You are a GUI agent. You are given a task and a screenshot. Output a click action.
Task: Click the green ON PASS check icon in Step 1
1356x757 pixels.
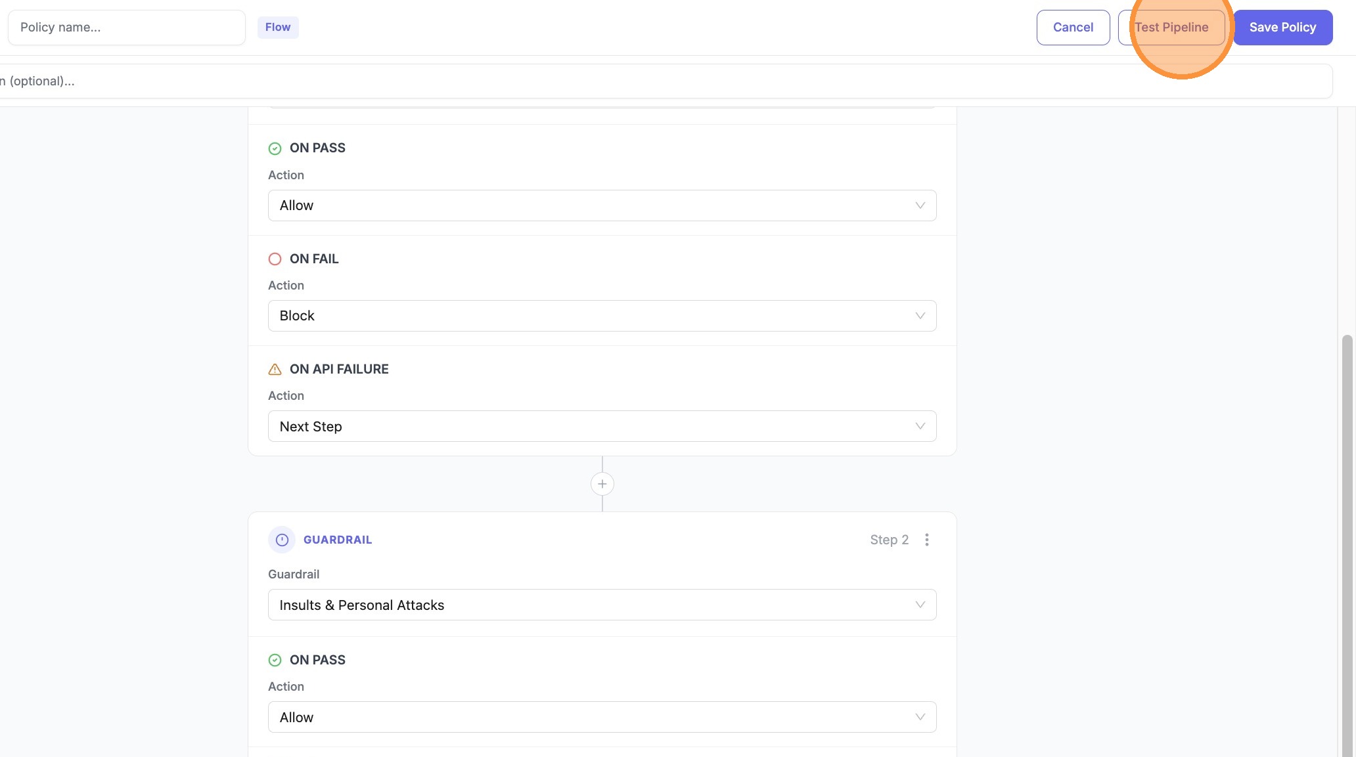coord(275,148)
